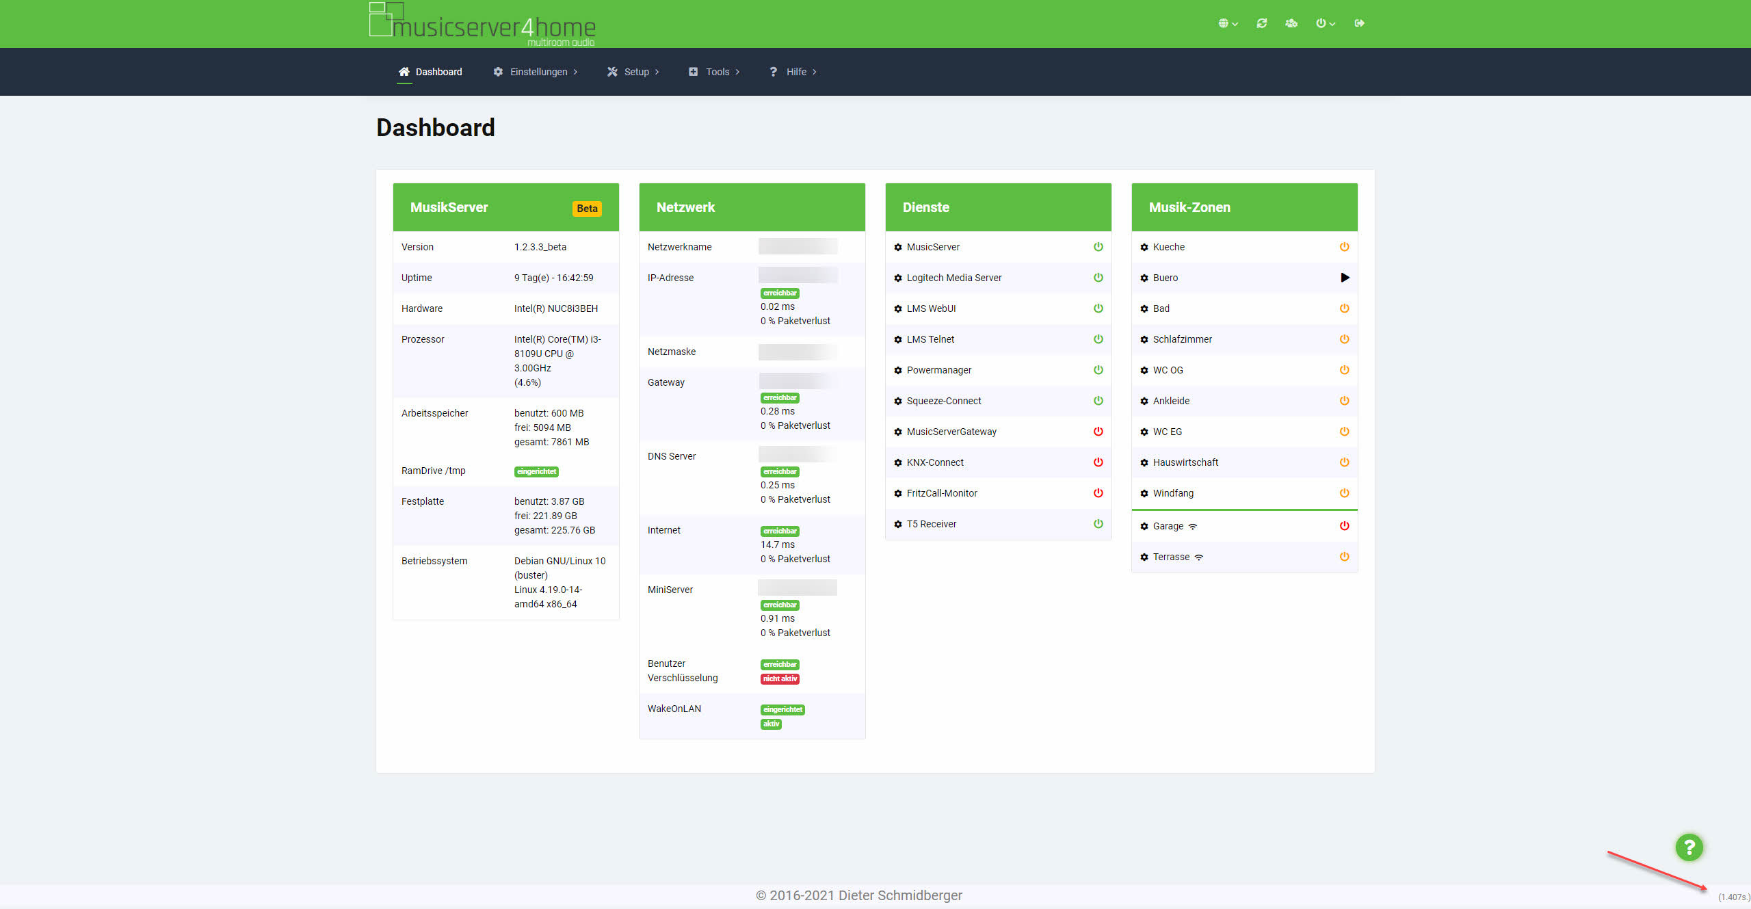Open the power options dropdown in header

tap(1325, 23)
